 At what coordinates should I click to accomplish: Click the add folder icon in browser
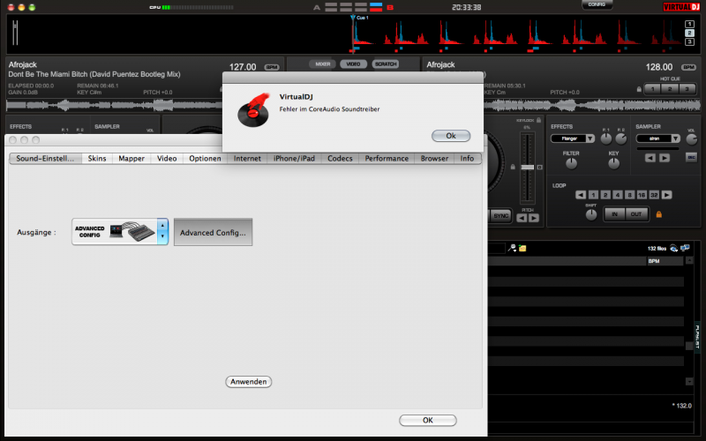(522, 248)
